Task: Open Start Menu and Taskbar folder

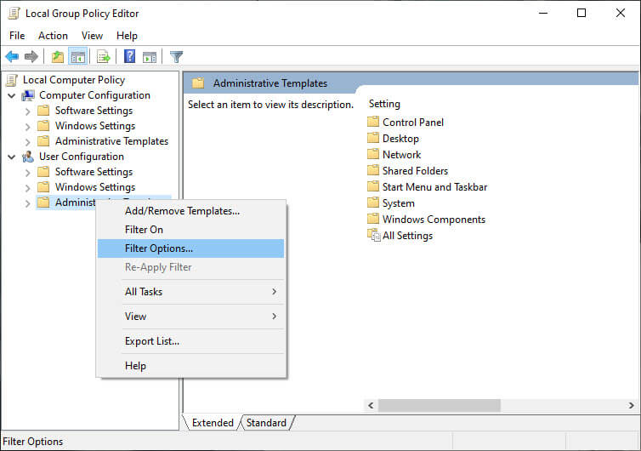Action: 434,187
